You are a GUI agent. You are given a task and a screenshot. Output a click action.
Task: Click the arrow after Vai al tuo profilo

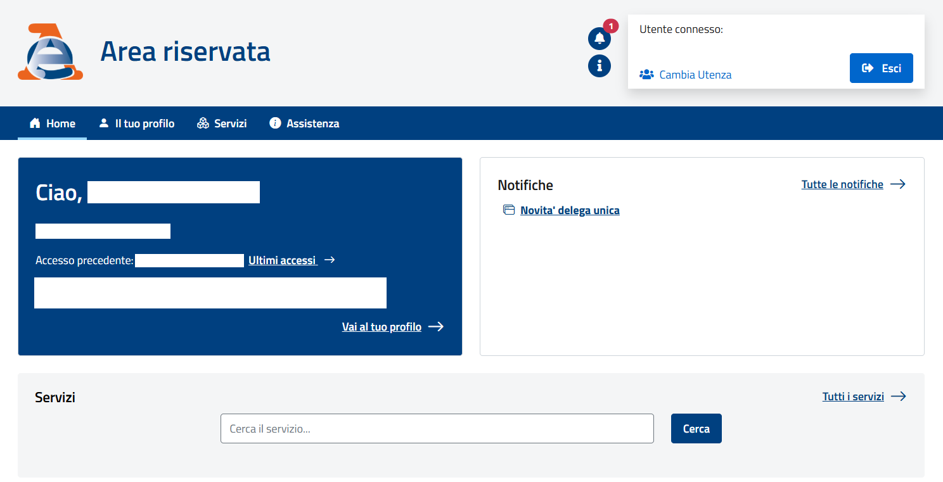(x=435, y=327)
